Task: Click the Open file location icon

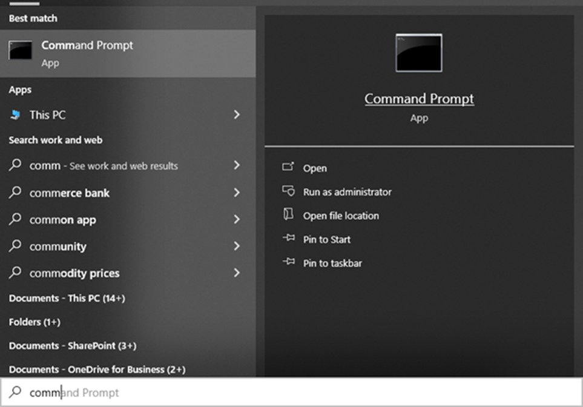Action: click(288, 214)
